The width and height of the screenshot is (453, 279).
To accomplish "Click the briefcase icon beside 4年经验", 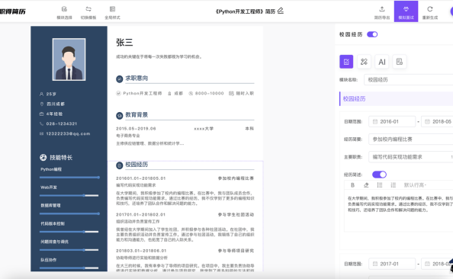I will (41, 114).
